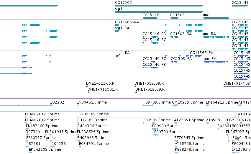Click the AT27851.5prime EST
This screenshot has width=251, height=154.
point(175,123)
